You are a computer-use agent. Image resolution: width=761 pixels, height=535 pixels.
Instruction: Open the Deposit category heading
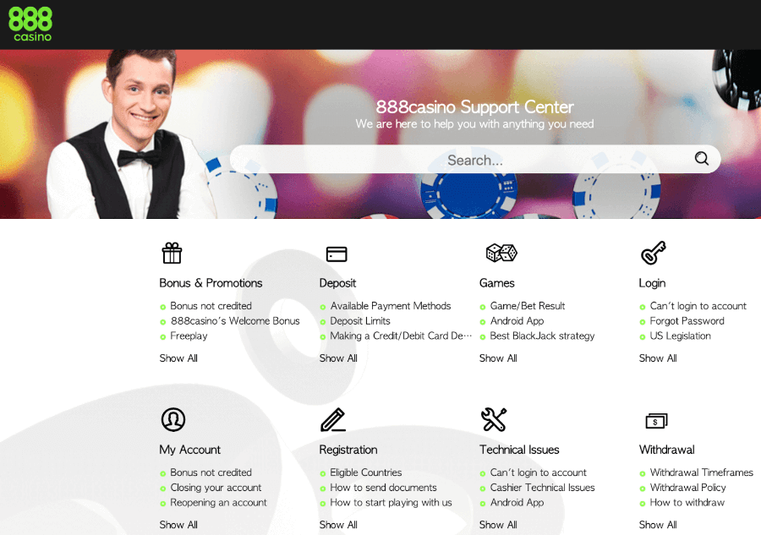pyautogui.click(x=337, y=283)
